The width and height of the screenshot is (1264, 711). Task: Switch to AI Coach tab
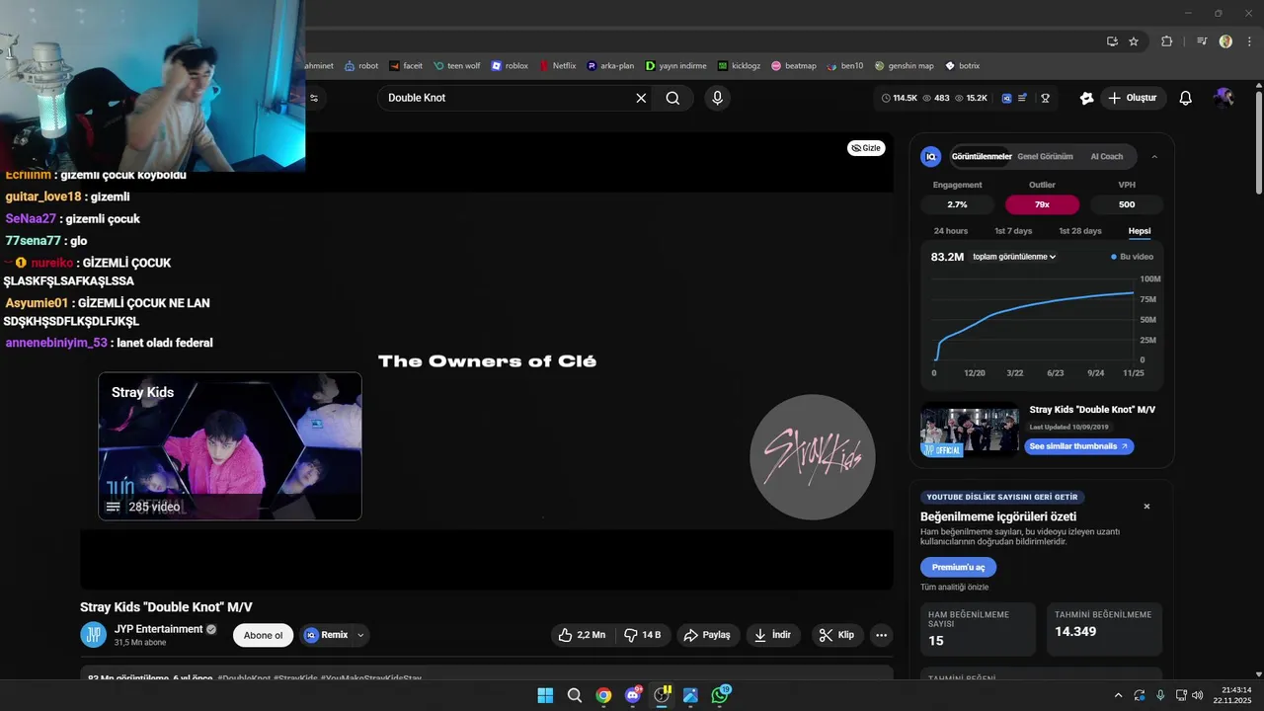click(1106, 156)
